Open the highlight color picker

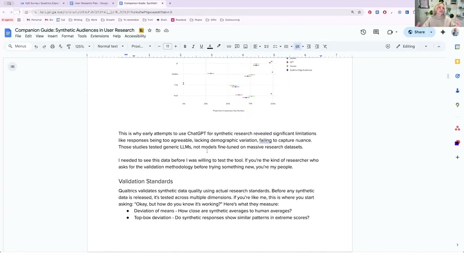tap(219, 46)
